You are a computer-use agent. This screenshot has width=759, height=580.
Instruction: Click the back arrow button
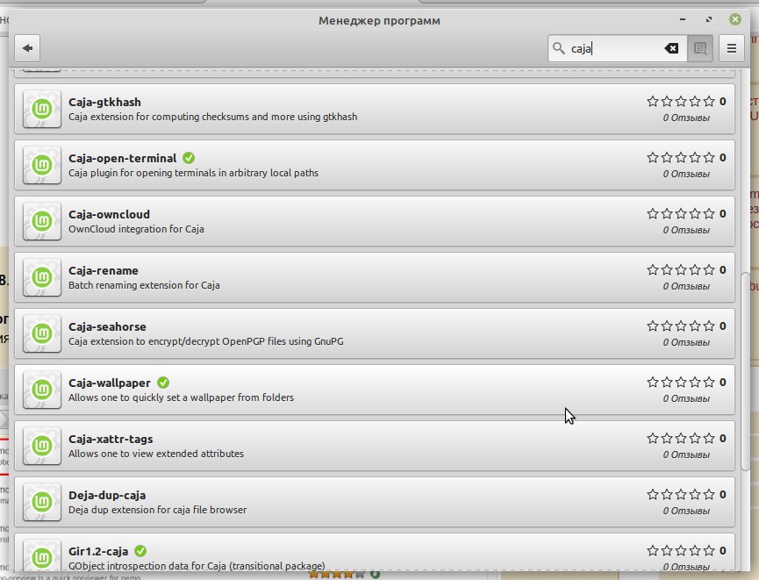coord(27,48)
